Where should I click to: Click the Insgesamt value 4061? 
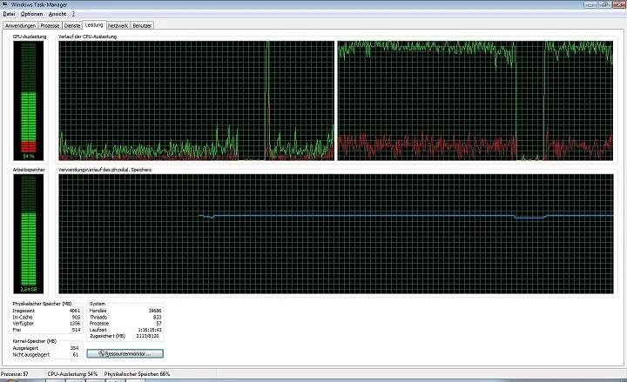coord(75,311)
